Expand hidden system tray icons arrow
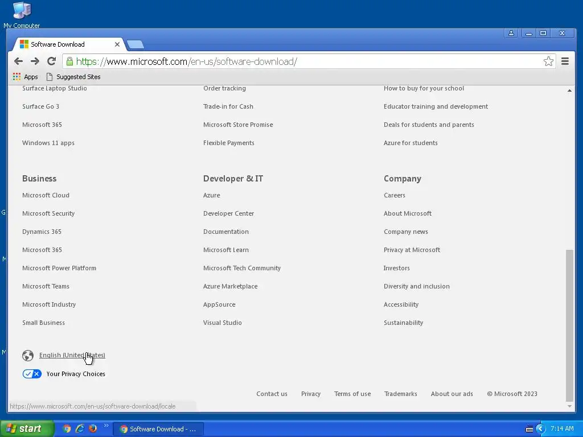 540,429
